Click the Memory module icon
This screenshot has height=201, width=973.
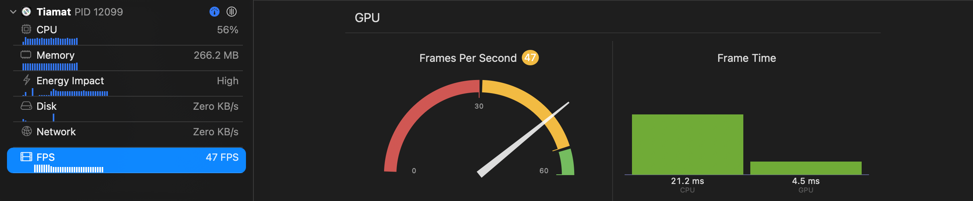pos(26,55)
